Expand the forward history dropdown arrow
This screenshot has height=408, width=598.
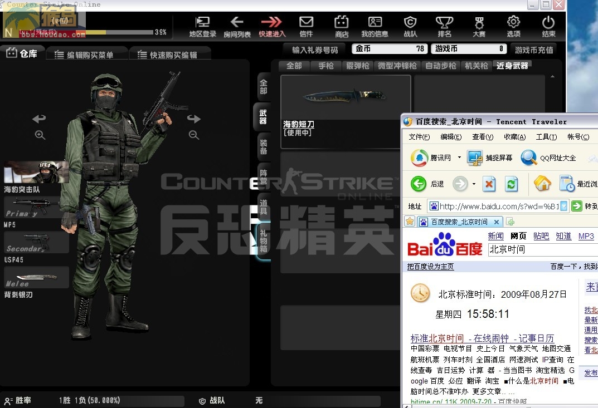pyautogui.click(x=474, y=184)
